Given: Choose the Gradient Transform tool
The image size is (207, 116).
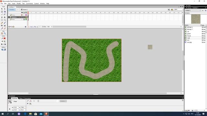Looking at the screenshot, I should [5, 12].
